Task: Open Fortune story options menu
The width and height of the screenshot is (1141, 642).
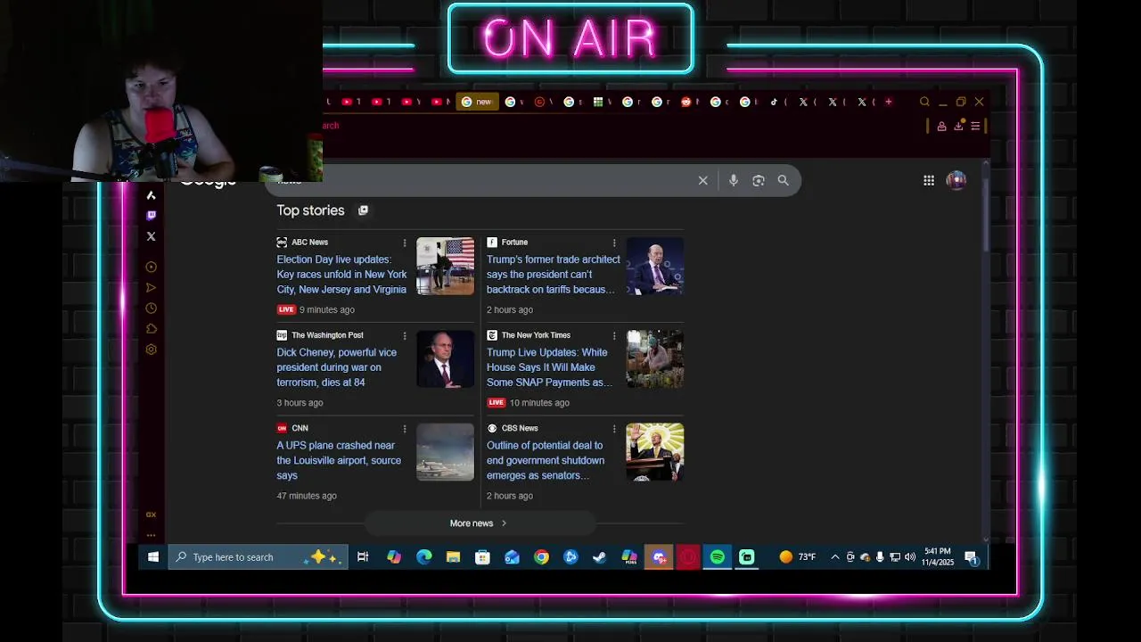Action: pyautogui.click(x=614, y=243)
